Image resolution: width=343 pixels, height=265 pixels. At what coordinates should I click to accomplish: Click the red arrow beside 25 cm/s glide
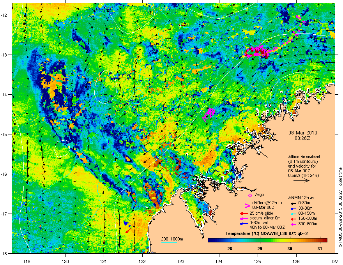click(244, 214)
